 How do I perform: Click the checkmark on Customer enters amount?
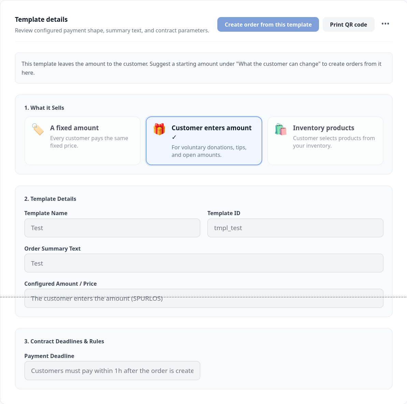(174, 137)
